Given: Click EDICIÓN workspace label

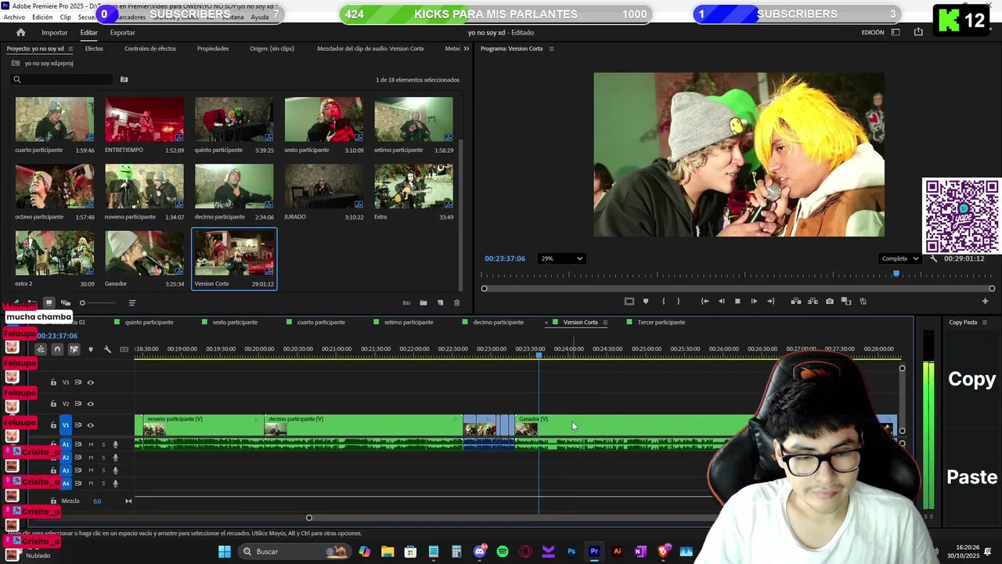Looking at the screenshot, I should [x=873, y=32].
